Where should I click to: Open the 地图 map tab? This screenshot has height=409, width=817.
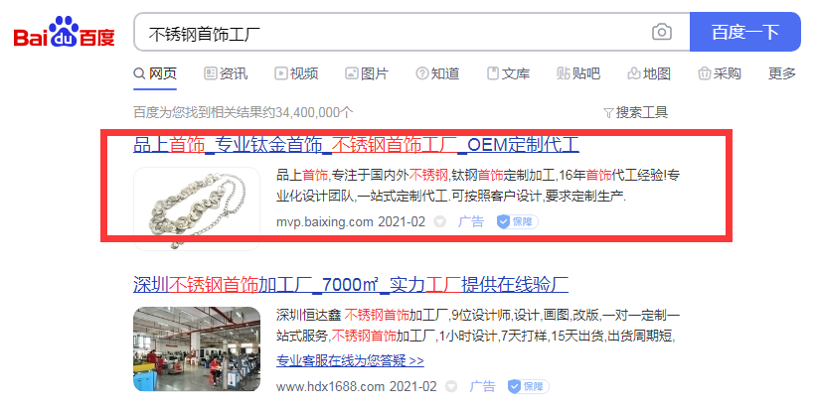649,73
